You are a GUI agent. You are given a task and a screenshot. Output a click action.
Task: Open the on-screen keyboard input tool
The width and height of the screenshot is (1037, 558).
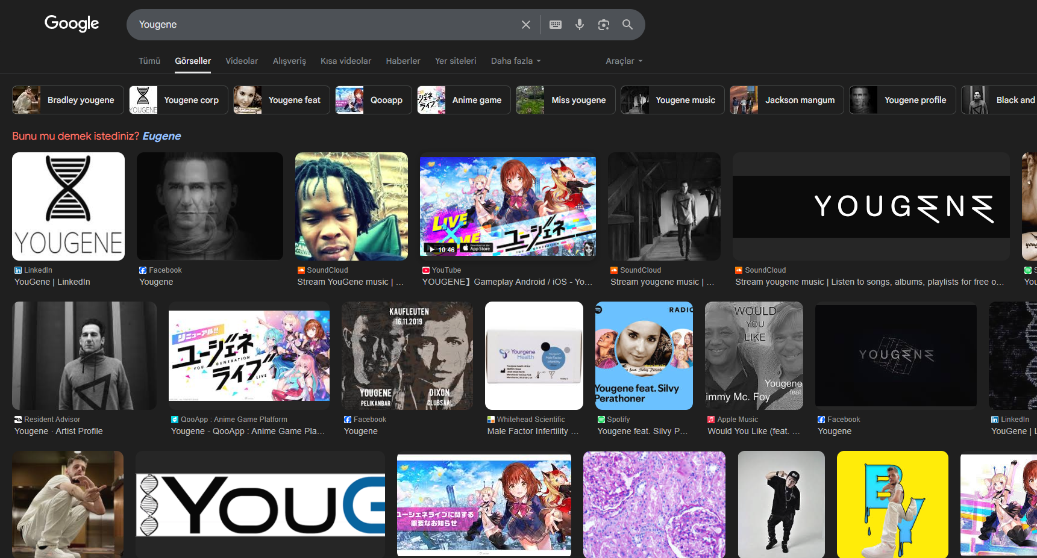coord(556,25)
